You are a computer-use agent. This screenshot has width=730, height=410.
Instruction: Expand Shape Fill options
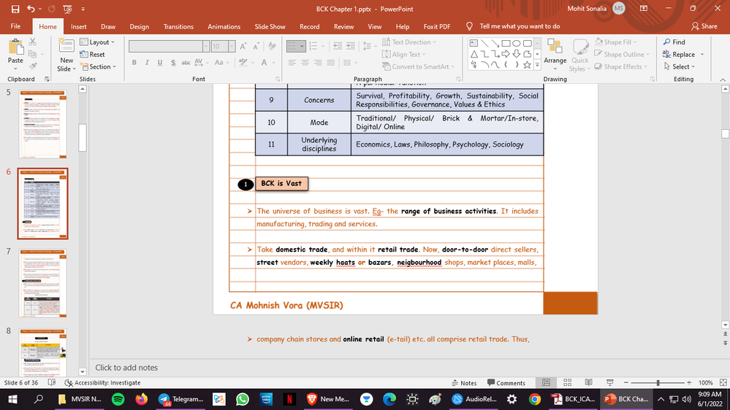616,42
